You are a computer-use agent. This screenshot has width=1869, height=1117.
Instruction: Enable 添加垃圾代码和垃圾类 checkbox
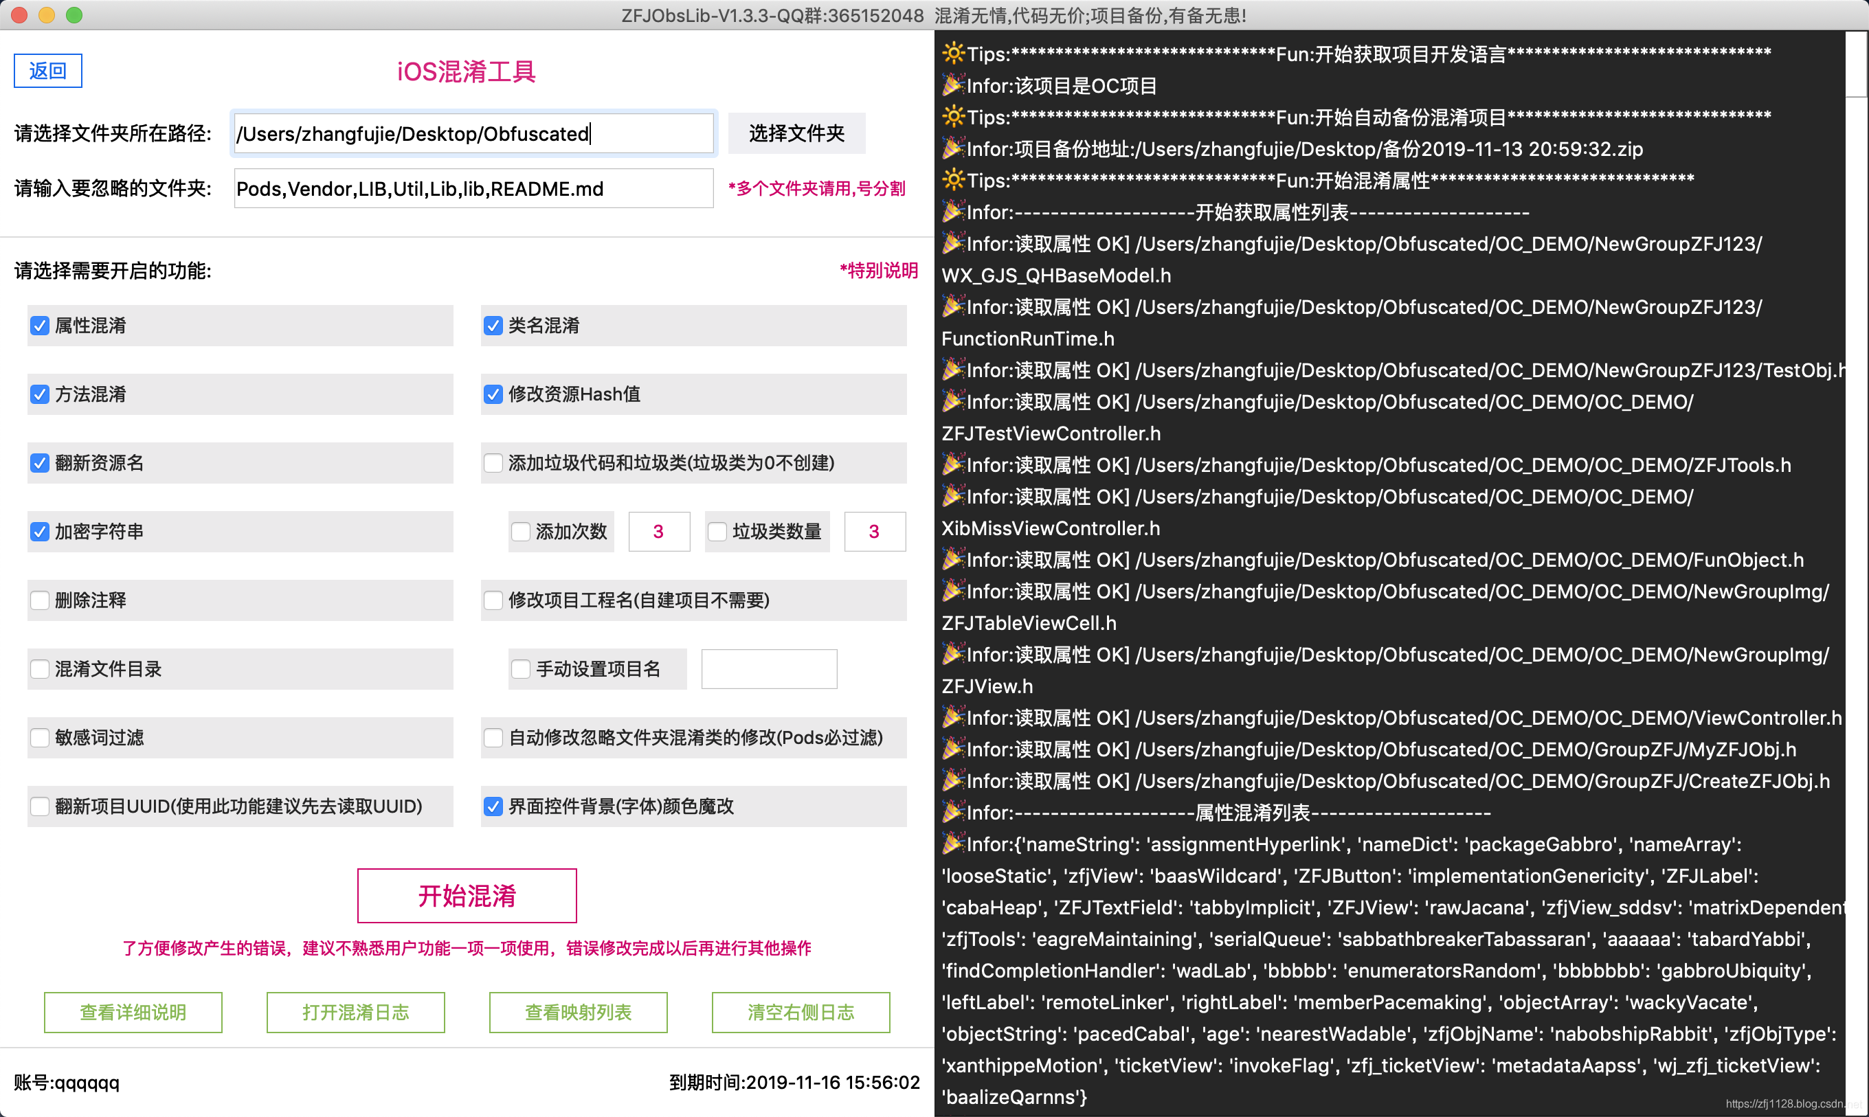493,463
